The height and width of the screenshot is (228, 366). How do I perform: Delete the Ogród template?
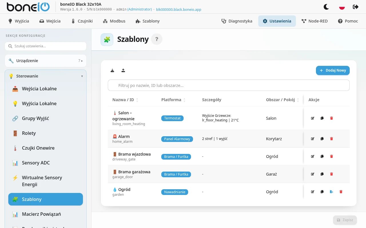click(341, 192)
